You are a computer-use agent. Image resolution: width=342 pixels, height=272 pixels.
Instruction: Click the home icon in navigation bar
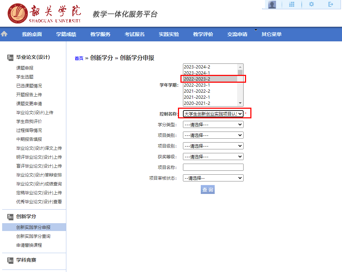coord(4,34)
